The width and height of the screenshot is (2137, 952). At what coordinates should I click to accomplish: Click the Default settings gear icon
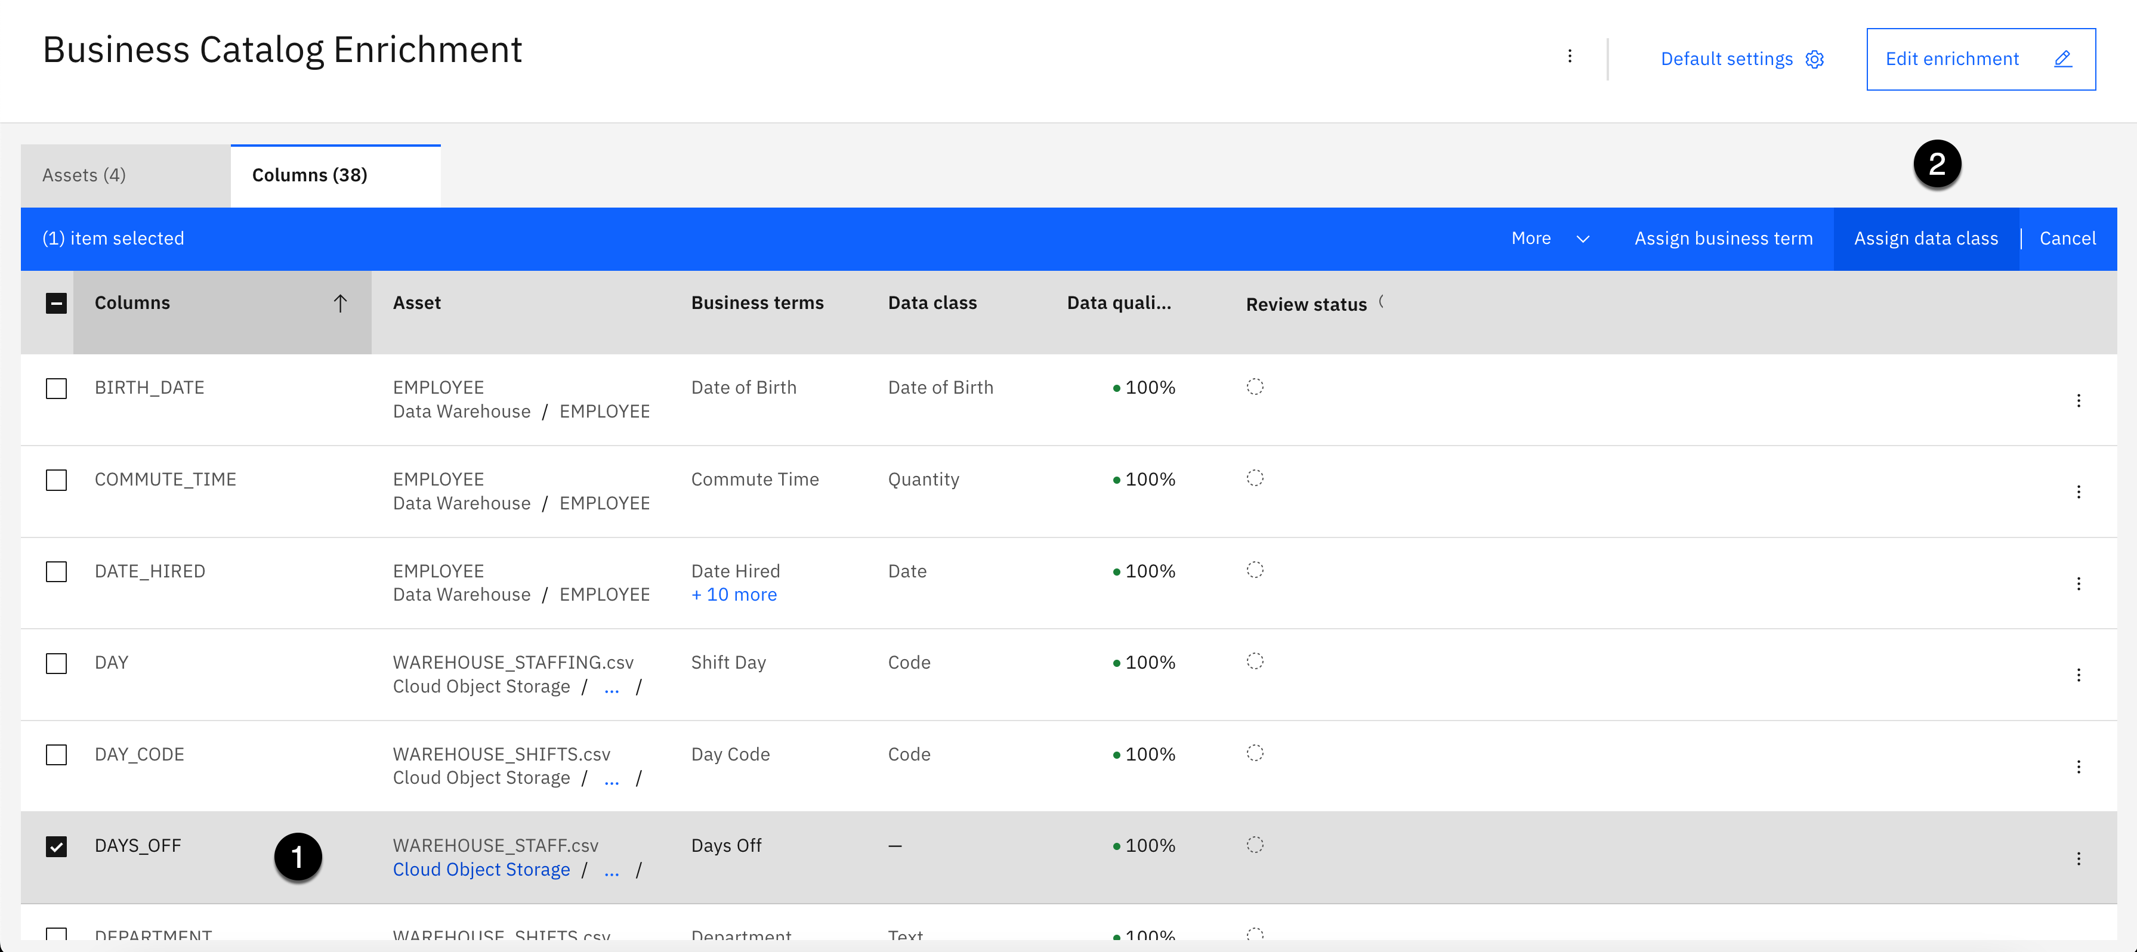point(1814,60)
